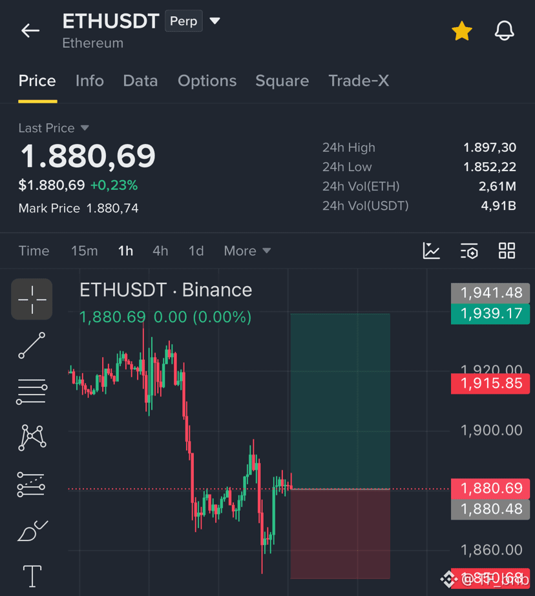Select the XABCD pattern tool
Image resolution: width=535 pixels, height=596 pixels.
[32, 438]
